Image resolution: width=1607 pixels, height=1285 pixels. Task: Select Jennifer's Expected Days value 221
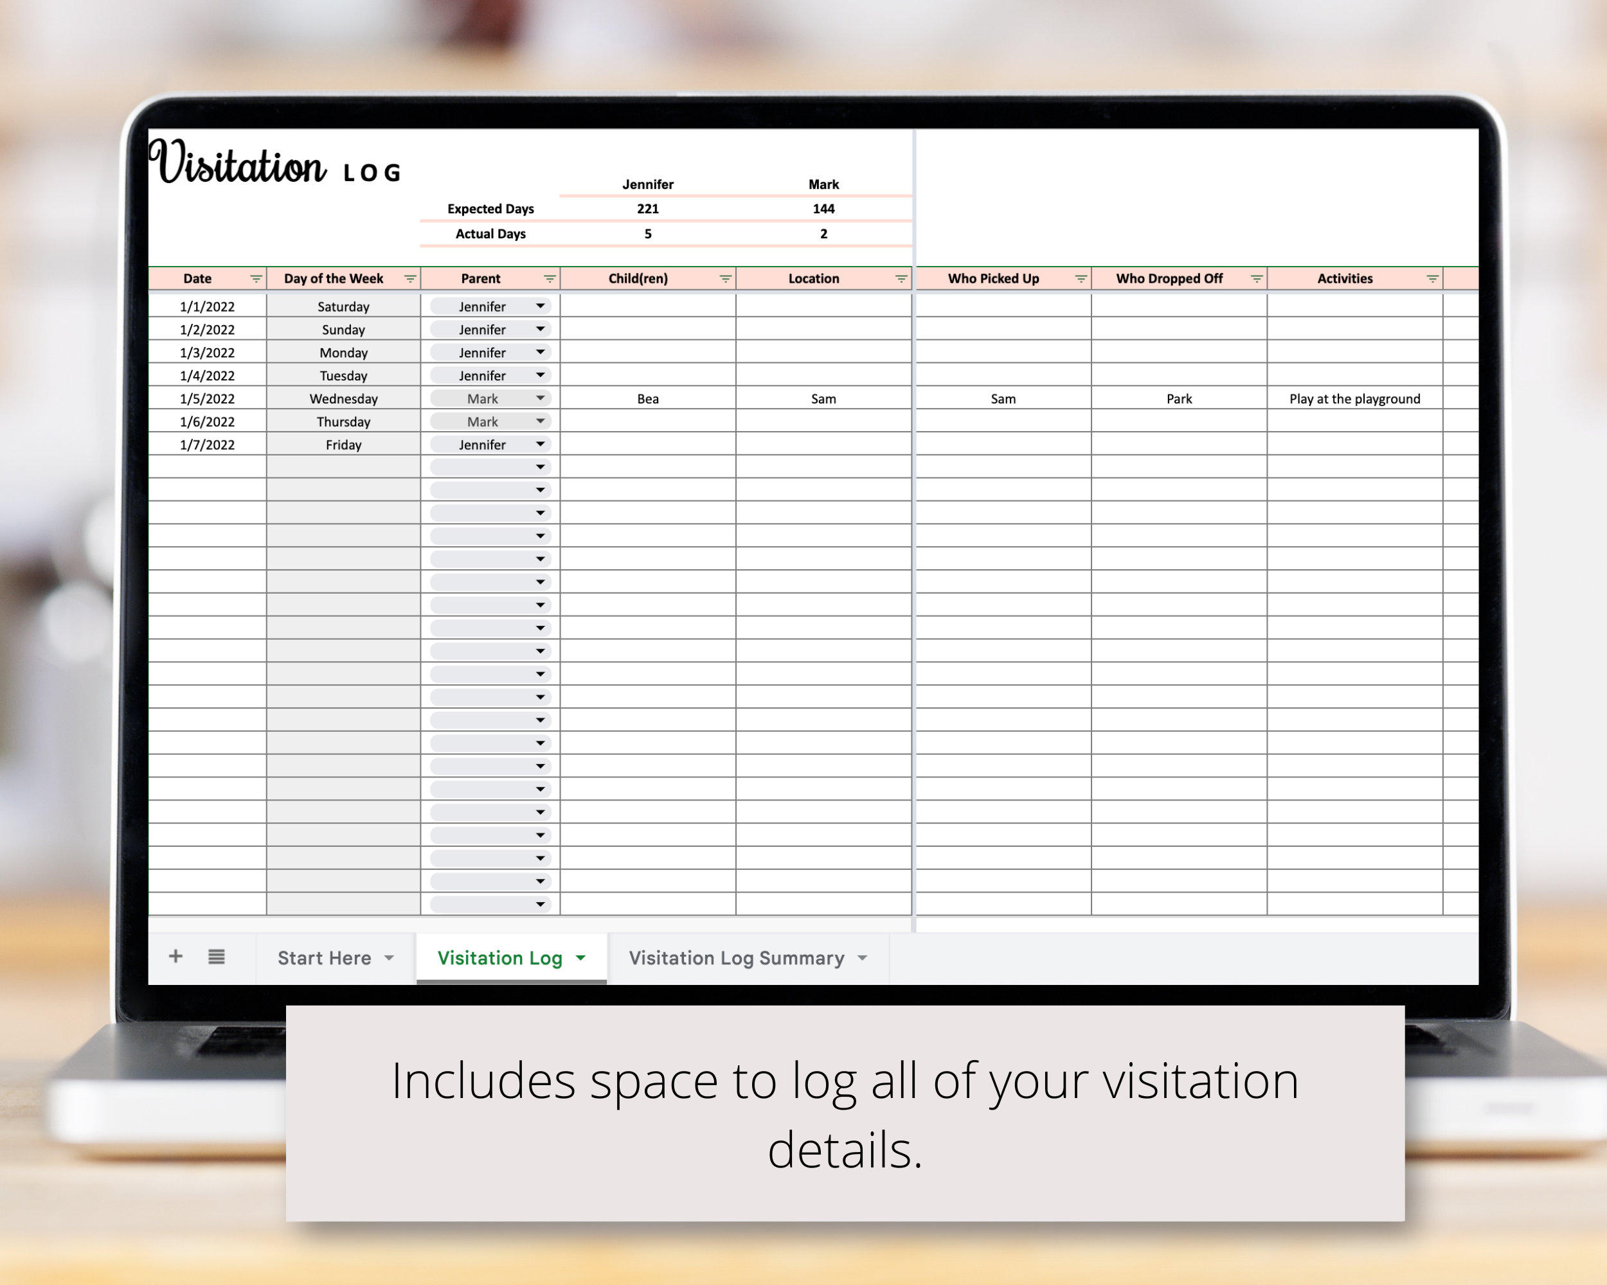point(646,209)
